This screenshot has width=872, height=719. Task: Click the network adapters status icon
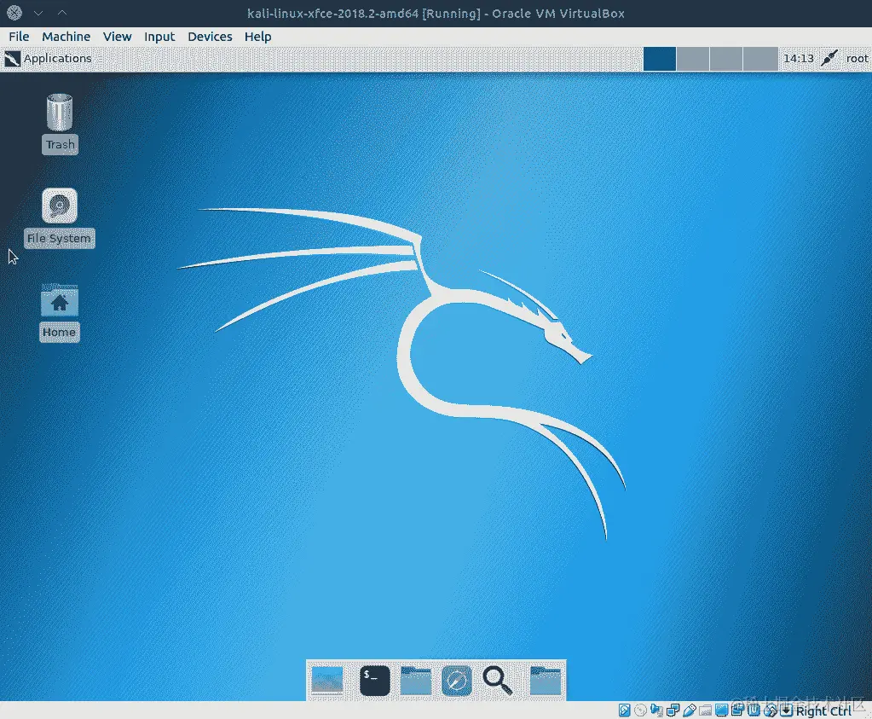point(673,710)
